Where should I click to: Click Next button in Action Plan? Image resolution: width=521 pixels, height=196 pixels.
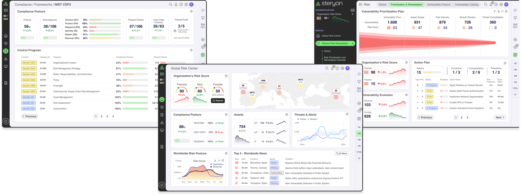(500, 117)
